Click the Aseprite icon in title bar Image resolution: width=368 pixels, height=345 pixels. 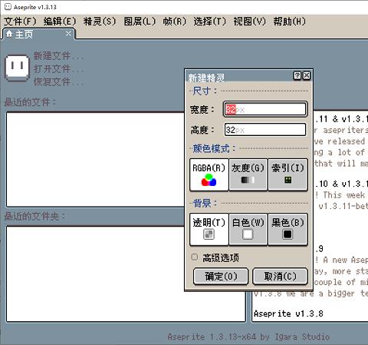pos(8,7)
